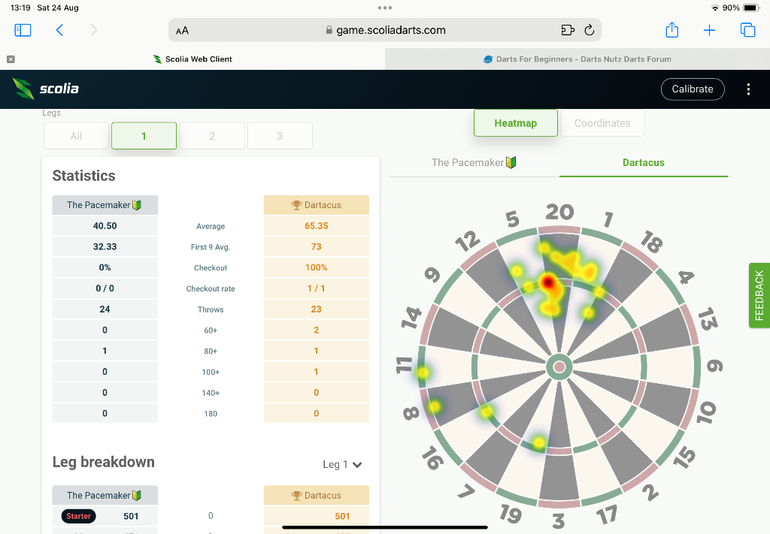
Task: Open the AA reader text options
Action: (x=182, y=30)
